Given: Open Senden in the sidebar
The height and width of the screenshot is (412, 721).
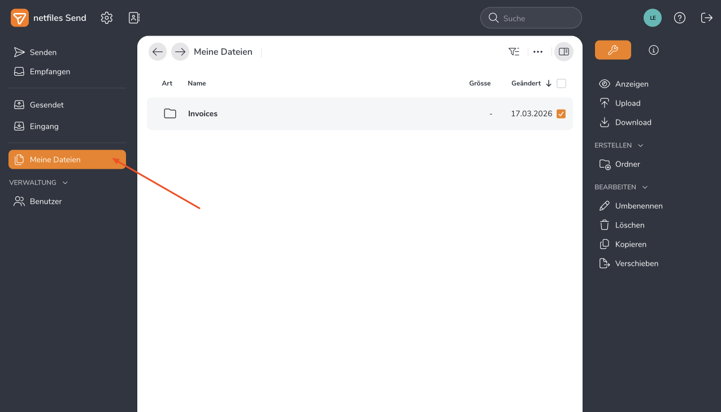Looking at the screenshot, I should (43, 52).
